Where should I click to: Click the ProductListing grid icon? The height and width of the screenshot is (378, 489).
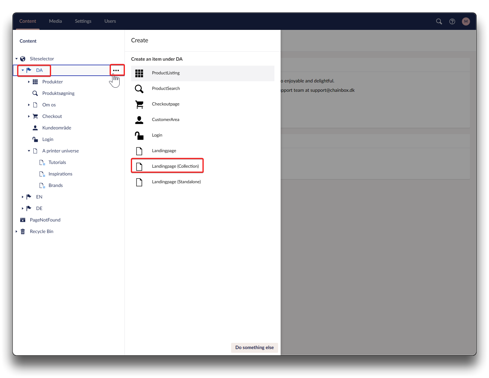coord(139,73)
